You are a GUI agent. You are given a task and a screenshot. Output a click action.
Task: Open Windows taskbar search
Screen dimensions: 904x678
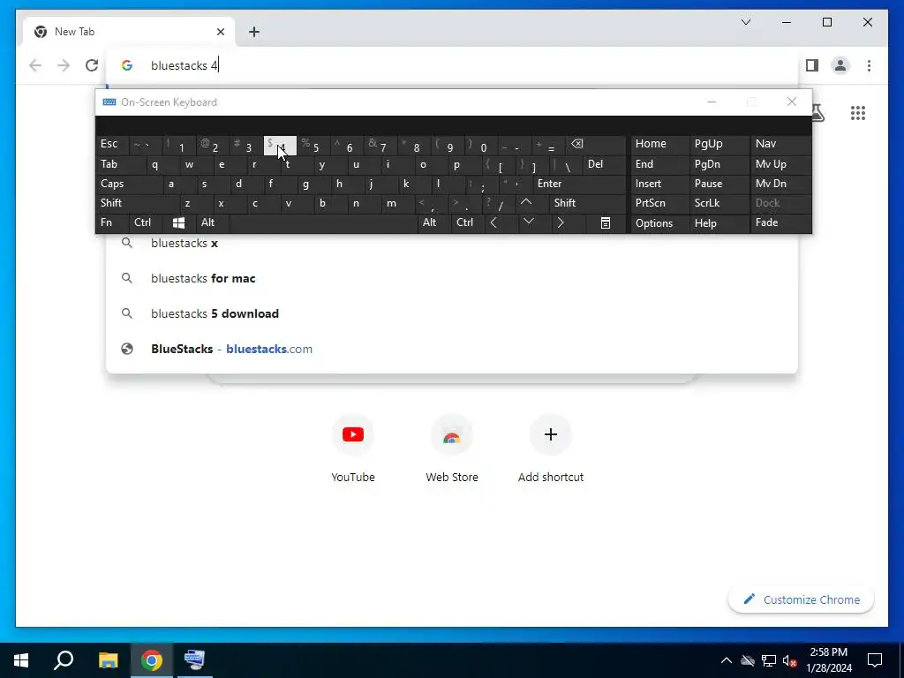64,660
